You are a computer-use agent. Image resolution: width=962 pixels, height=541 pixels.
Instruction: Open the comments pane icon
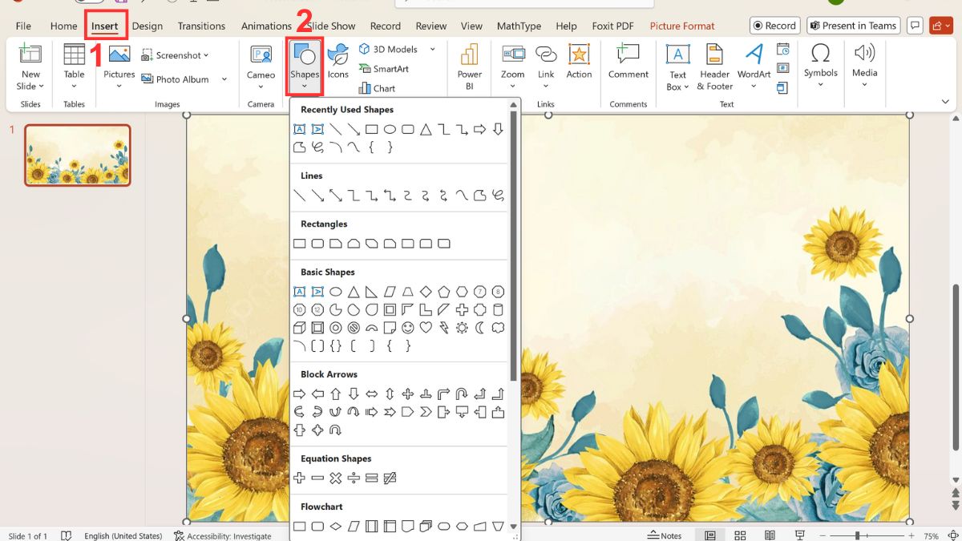[915, 26]
